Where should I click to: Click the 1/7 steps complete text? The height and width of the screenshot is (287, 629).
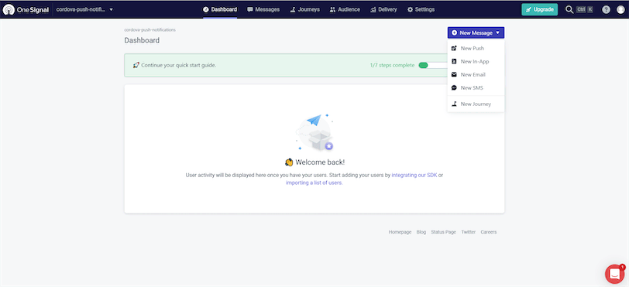pyautogui.click(x=392, y=65)
